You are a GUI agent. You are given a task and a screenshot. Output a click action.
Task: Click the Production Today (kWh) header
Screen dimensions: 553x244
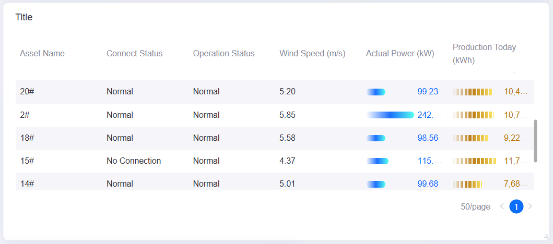[484, 54]
